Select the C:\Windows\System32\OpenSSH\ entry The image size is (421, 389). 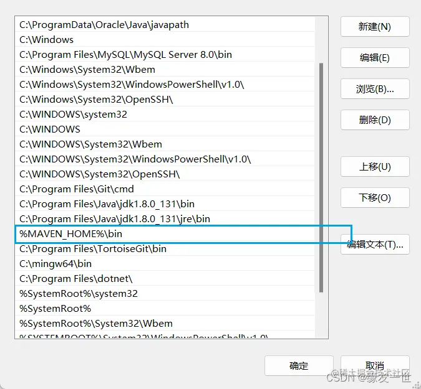click(165, 100)
